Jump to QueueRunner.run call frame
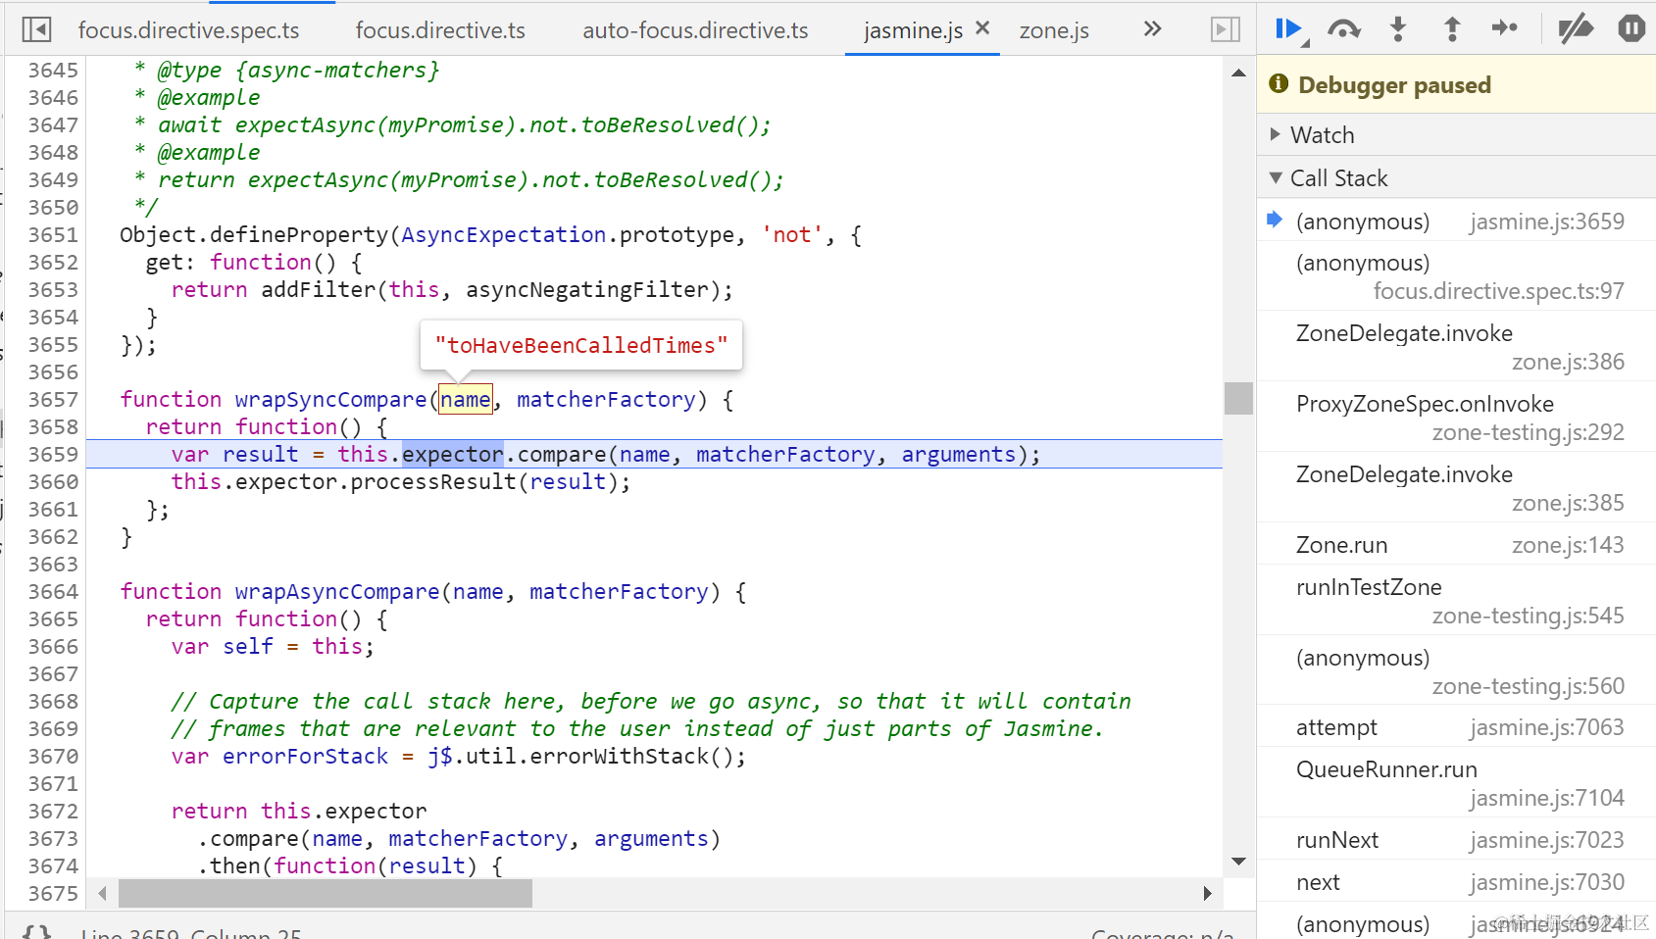The image size is (1656, 939). click(1456, 783)
